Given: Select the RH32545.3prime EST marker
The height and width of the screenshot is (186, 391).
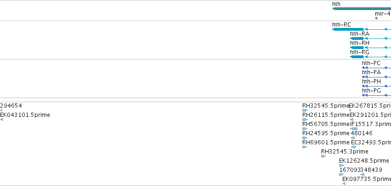Looking at the screenshot, I should point(323,156).
